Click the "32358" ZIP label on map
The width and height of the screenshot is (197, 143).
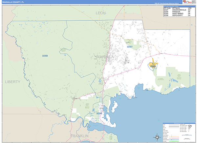point(45,56)
